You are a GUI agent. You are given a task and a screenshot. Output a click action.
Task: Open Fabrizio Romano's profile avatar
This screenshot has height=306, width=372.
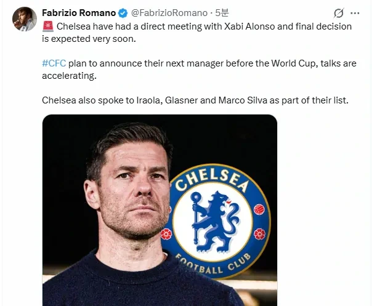click(x=25, y=19)
